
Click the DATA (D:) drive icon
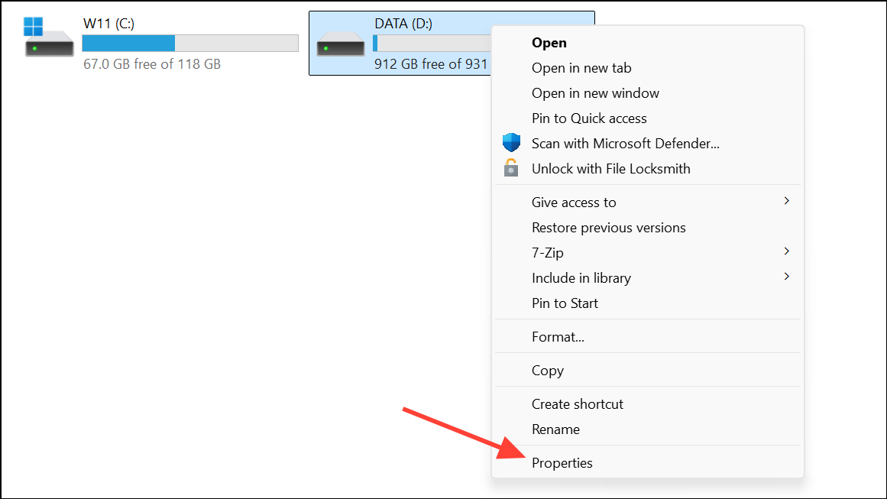(341, 44)
